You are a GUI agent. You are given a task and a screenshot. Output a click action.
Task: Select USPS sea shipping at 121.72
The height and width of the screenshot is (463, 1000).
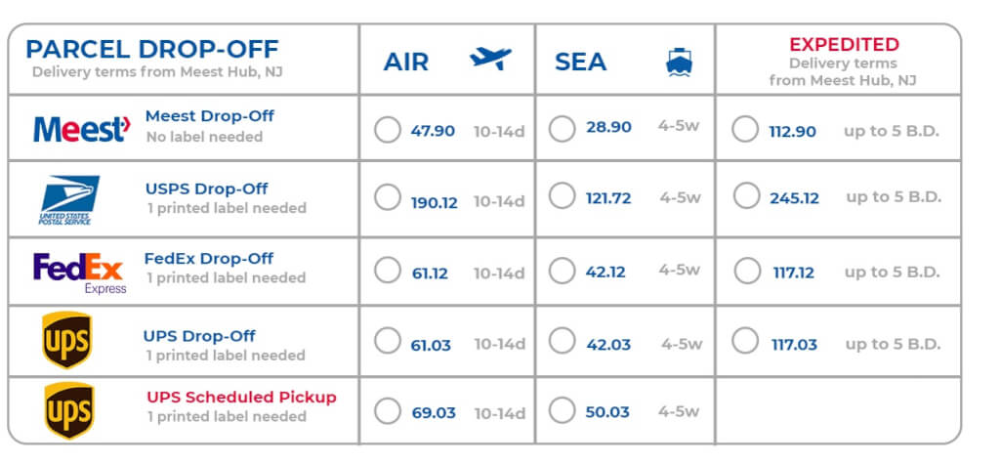(562, 196)
